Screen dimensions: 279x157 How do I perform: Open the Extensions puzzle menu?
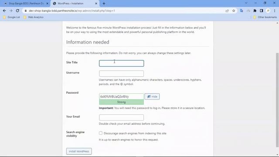[255, 10]
